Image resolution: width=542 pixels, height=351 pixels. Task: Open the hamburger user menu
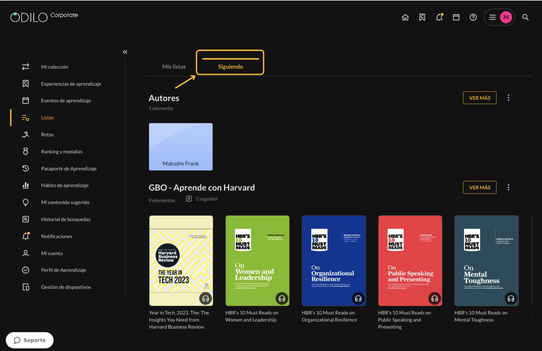point(492,17)
